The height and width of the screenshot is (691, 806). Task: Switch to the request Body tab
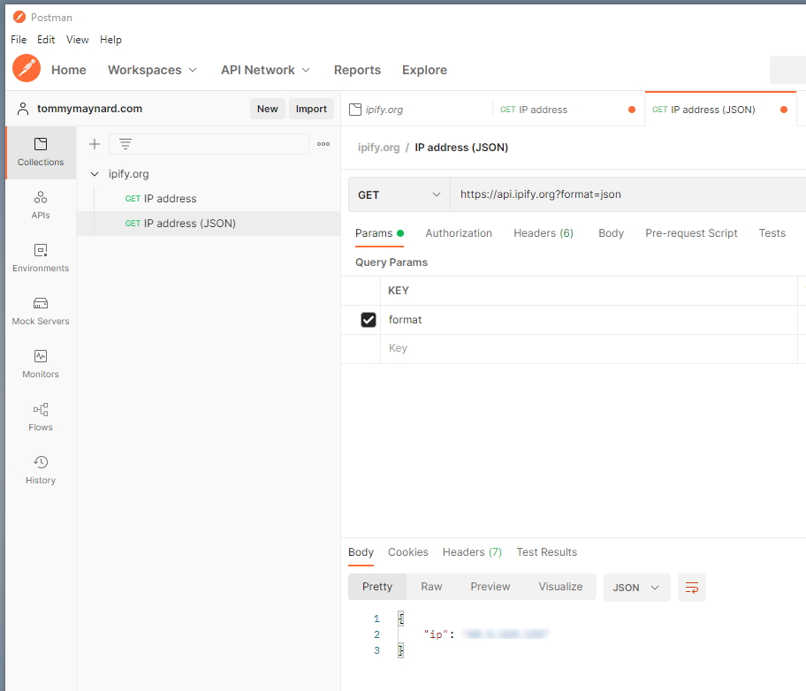click(x=612, y=233)
